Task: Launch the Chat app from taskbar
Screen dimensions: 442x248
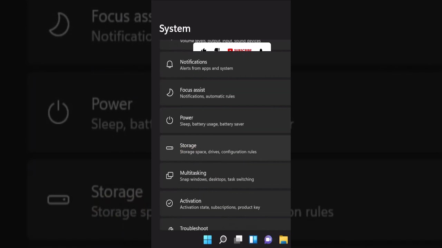Action: point(268,240)
